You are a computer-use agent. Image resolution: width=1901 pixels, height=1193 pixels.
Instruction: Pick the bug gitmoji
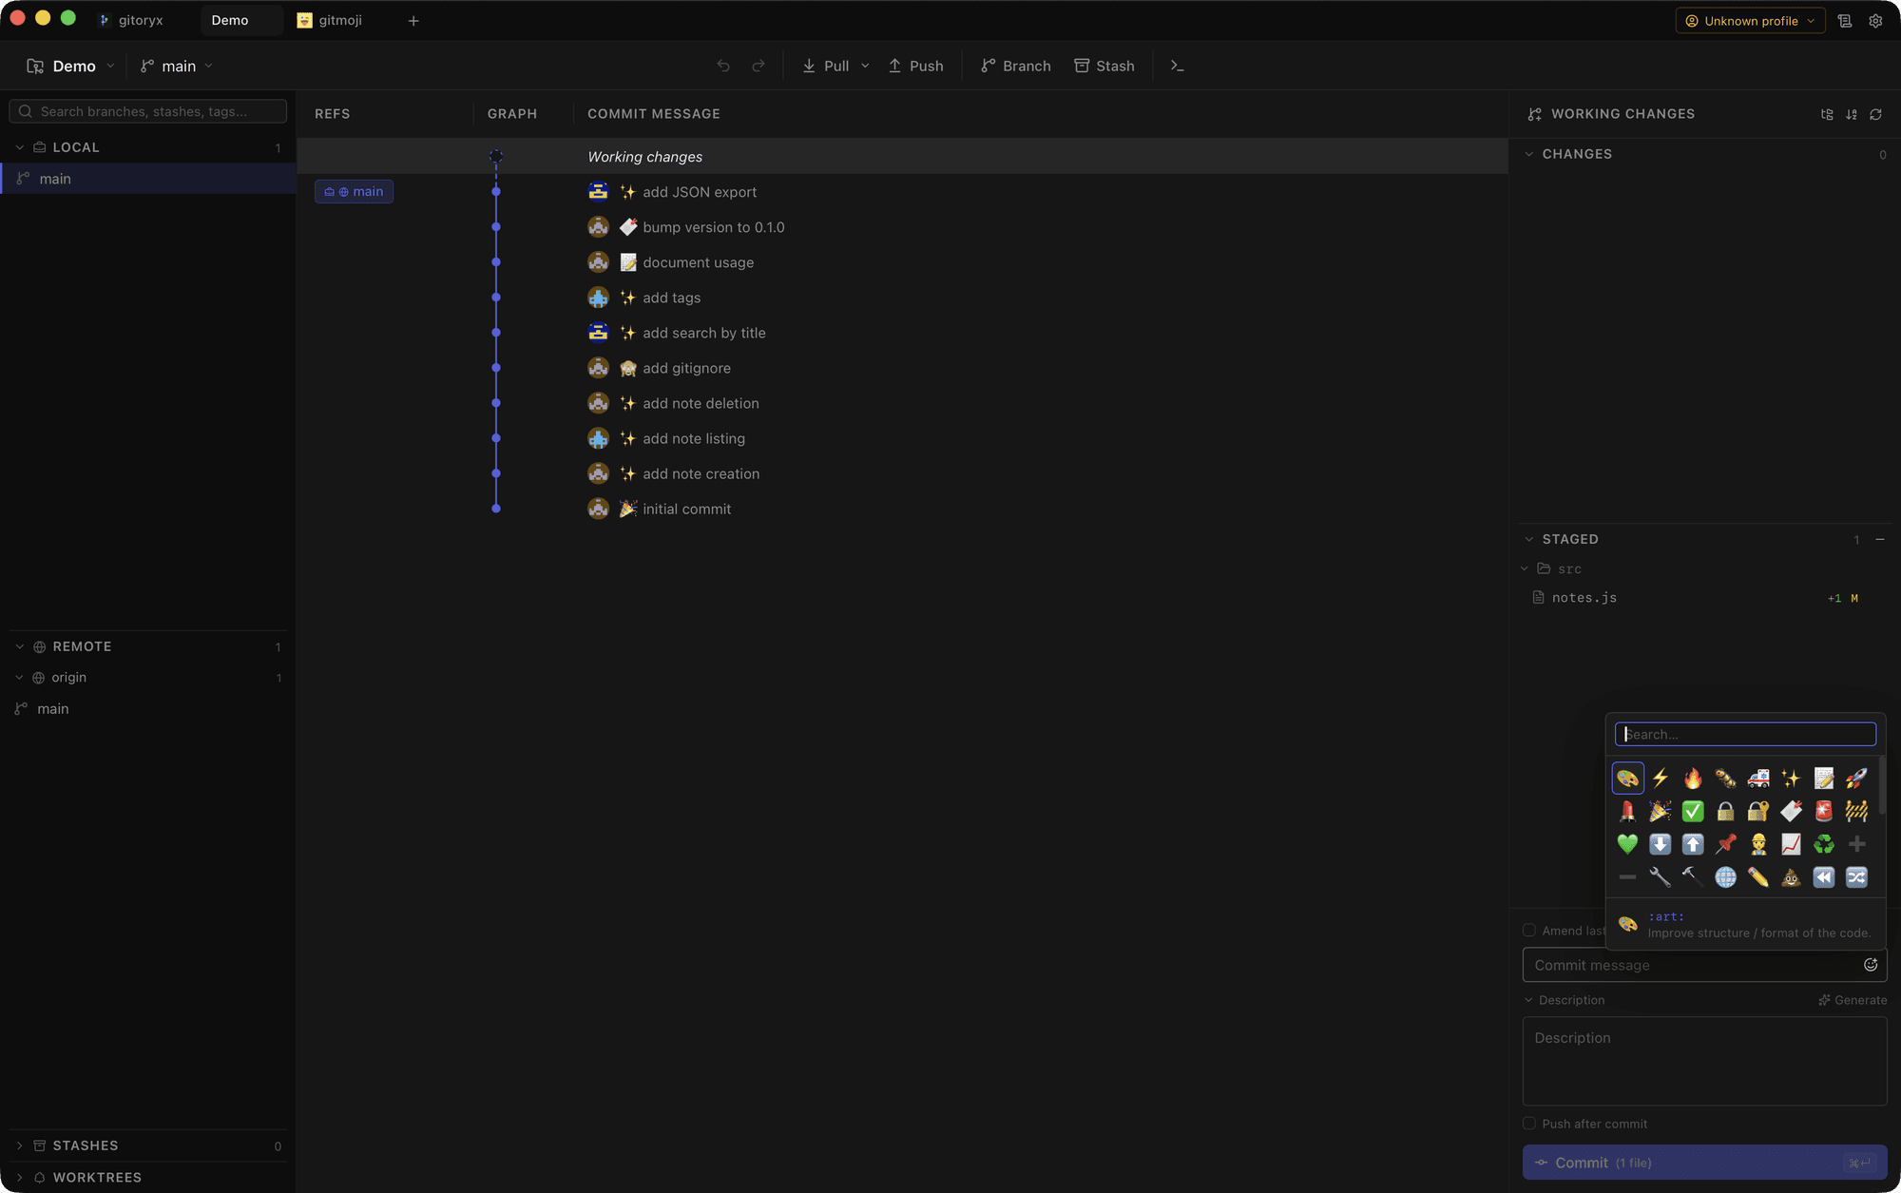tap(1726, 779)
